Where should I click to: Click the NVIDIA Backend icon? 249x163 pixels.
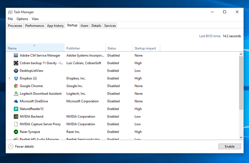(16, 116)
